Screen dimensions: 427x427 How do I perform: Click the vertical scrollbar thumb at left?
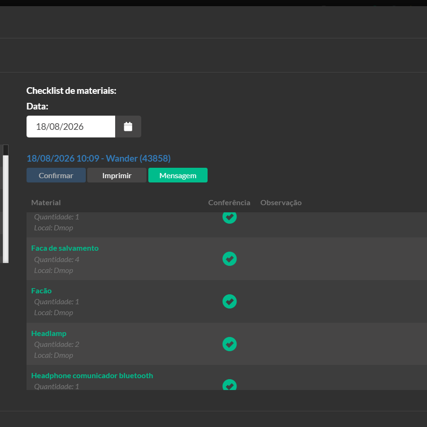click(6, 209)
